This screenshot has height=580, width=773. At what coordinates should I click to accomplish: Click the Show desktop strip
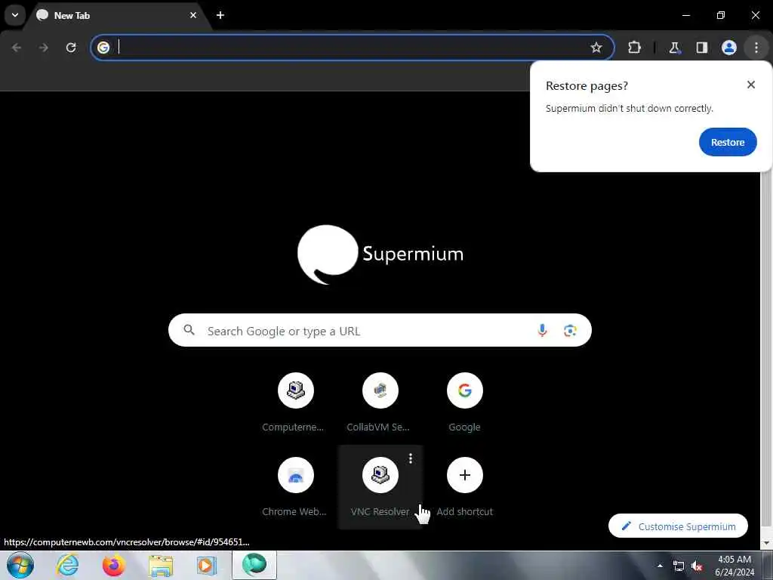click(768, 566)
